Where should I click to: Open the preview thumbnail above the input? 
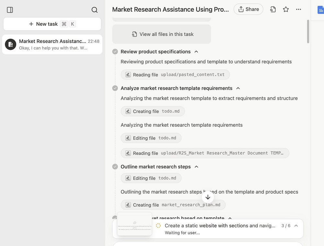(134, 224)
